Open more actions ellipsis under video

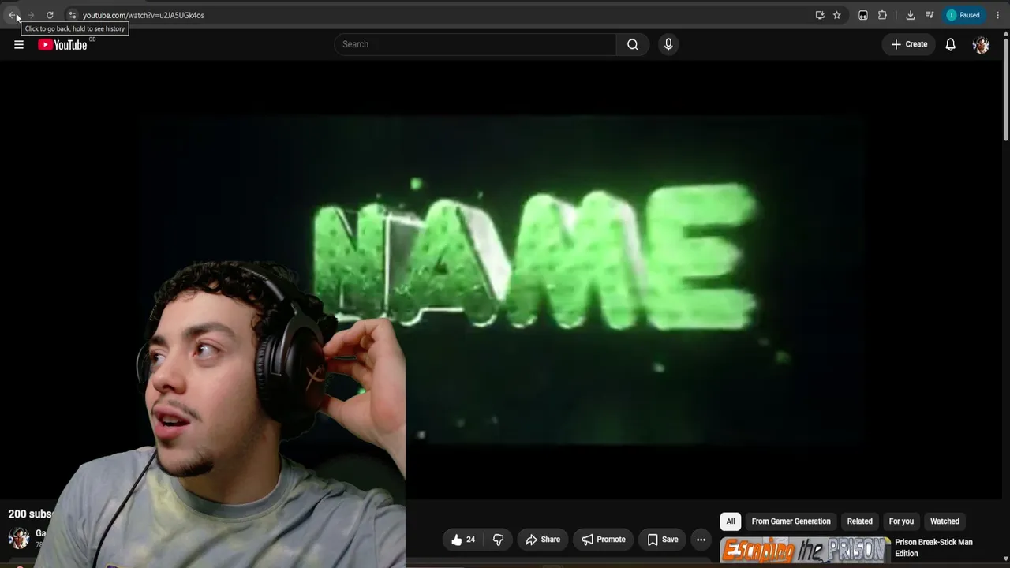pos(701,540)
